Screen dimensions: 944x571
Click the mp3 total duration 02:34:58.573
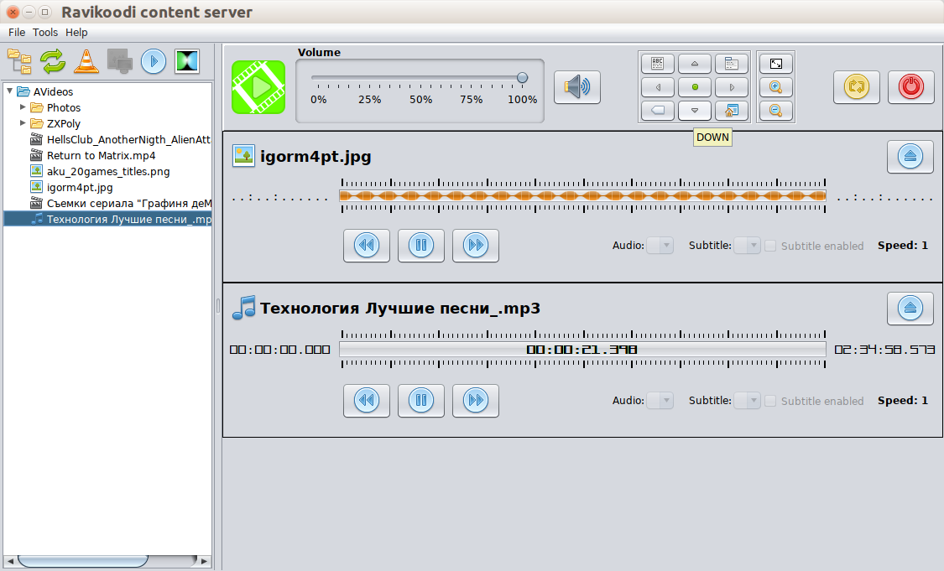click(x=884, y=350)
